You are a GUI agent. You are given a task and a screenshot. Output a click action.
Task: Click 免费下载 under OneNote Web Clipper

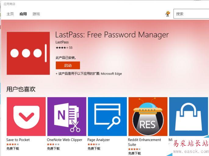(53, 149)
